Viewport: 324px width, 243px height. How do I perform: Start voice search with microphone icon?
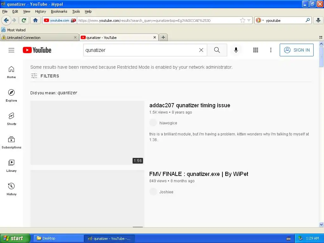tap(236, 50)
